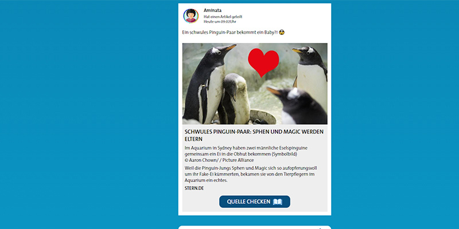The height and width of the screenshot is (229, 459).
Task: Click the post text about Pinguin-Paar
Action: coord(230,33)
